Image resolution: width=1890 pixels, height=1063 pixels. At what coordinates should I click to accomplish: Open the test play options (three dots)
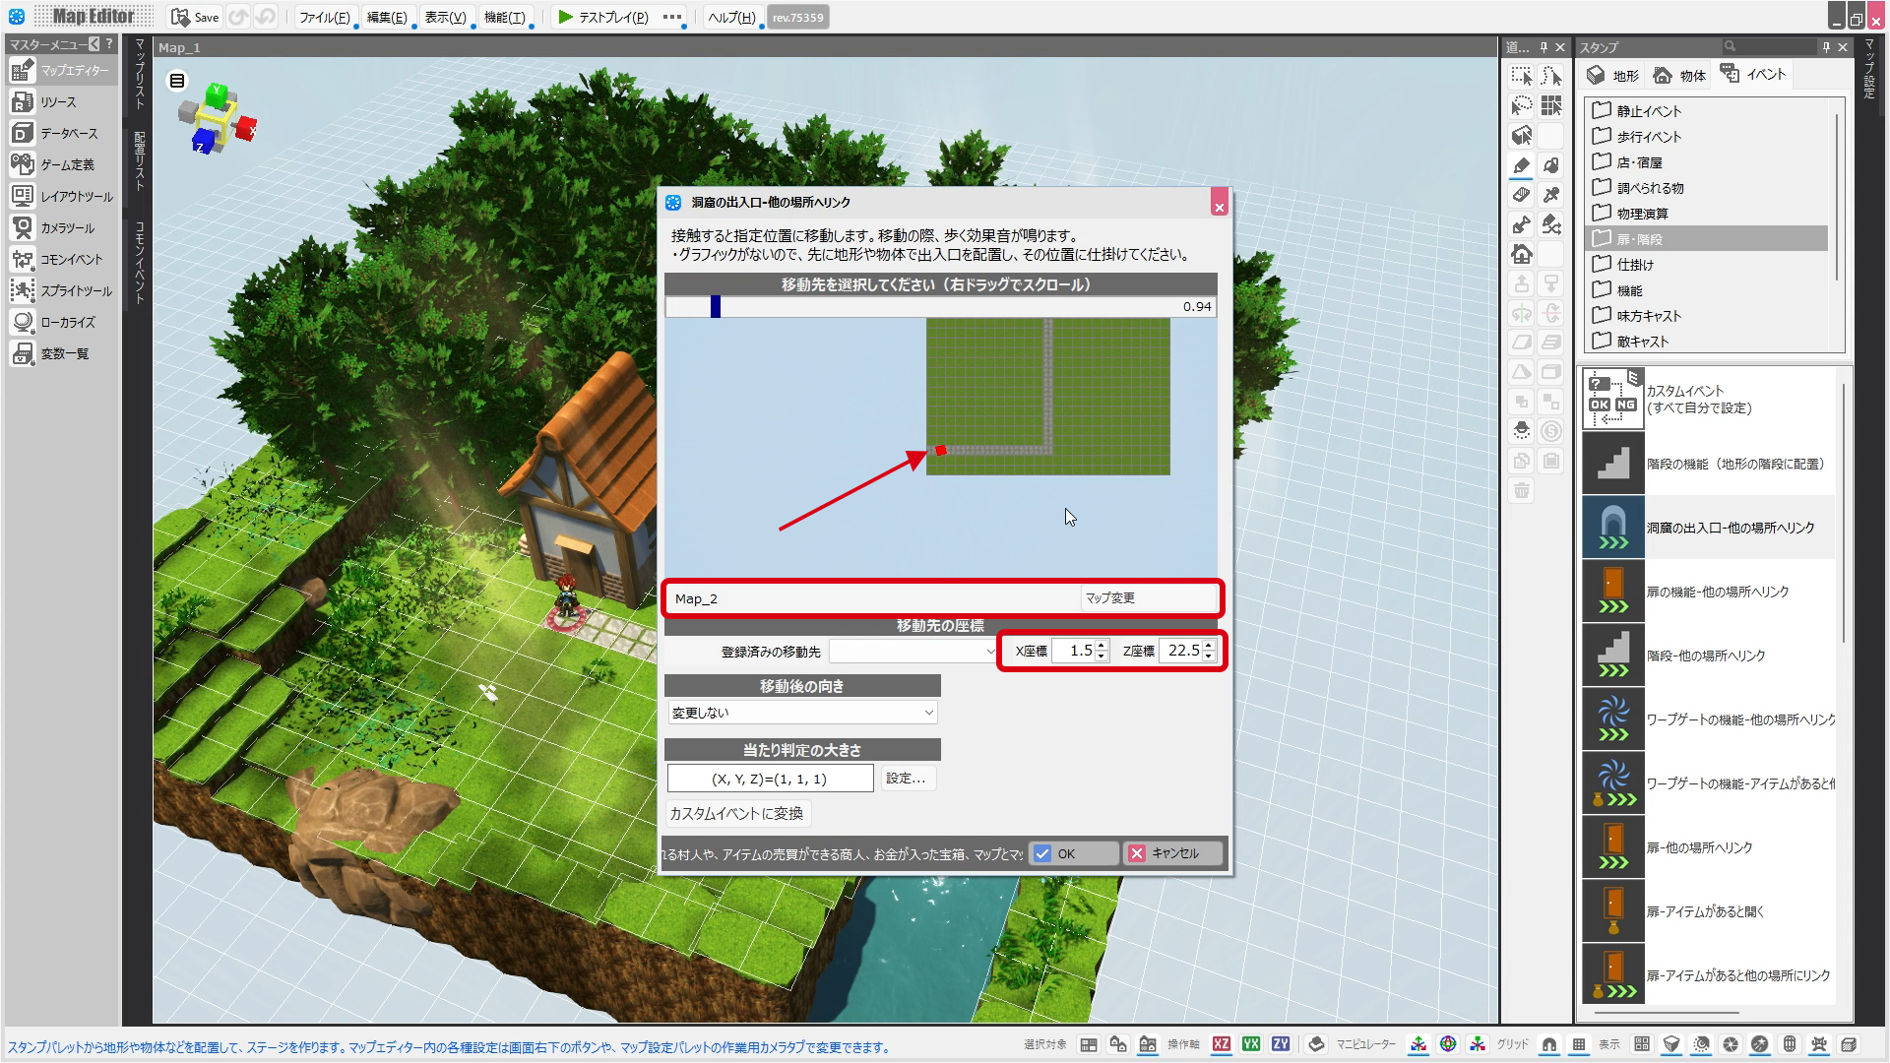point(672,17)
